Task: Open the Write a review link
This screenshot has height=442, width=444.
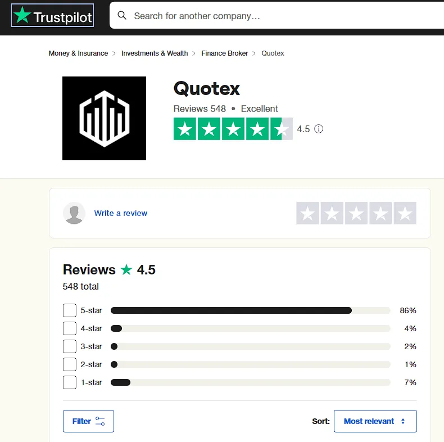Action: pos(121,213)
